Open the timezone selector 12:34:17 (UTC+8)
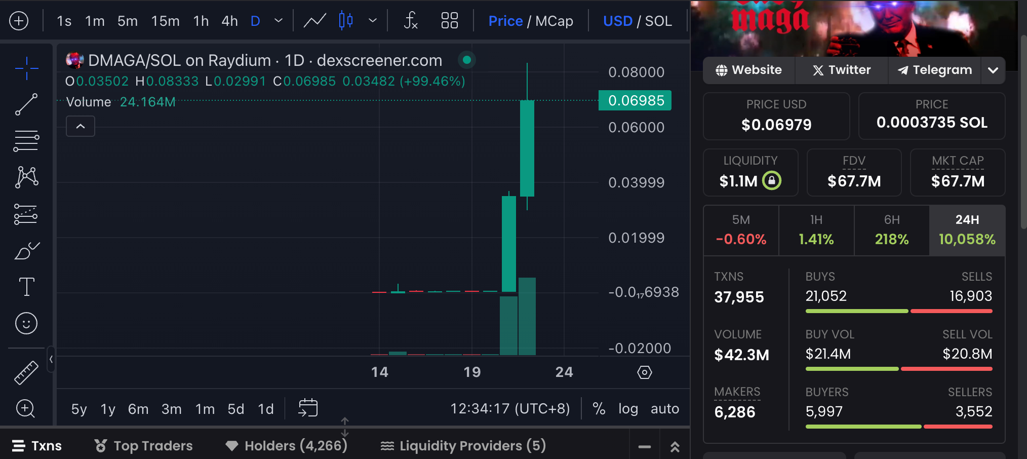1027x459 pixels. 510,408
